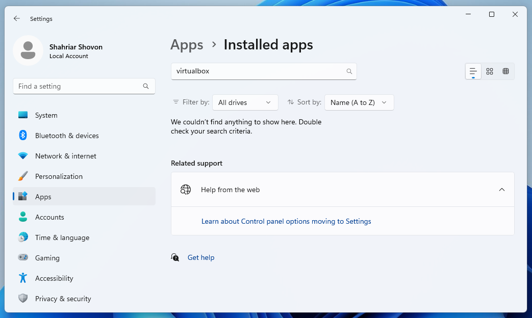This screenshot has height=318, width=532.
Task: Select list view for installed apps
Action: (473, 71)
